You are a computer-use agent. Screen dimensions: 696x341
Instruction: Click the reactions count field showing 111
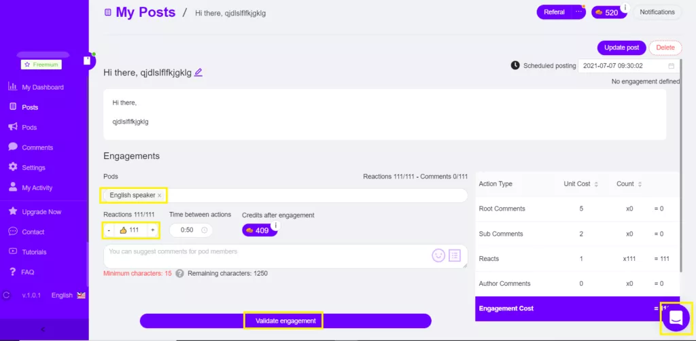point(131,230)
